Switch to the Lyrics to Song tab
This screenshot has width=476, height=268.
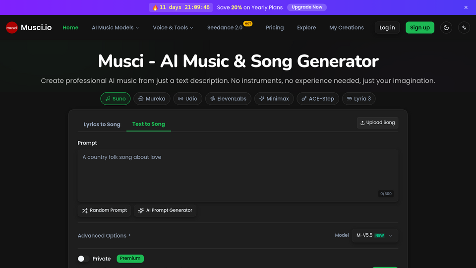[x=102, y=124]
